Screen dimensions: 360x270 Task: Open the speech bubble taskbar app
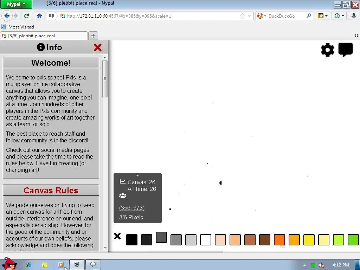point(93,265)
